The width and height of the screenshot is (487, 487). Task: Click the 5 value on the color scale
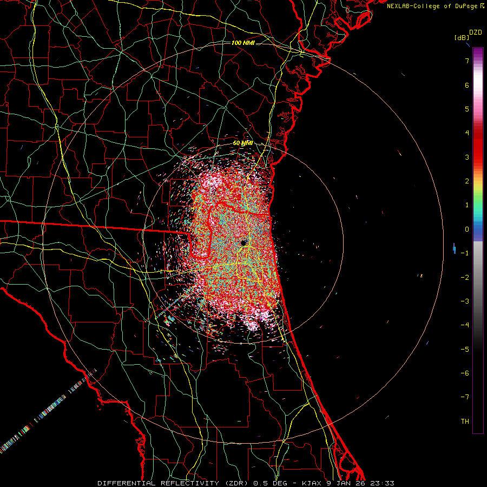pyautogui.click(x=467, y=109)
